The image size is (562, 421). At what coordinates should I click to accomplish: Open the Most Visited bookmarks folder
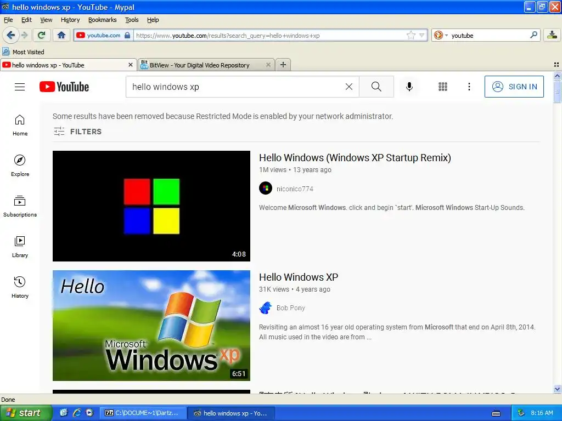pyautogui.click(x=23, y=52)
